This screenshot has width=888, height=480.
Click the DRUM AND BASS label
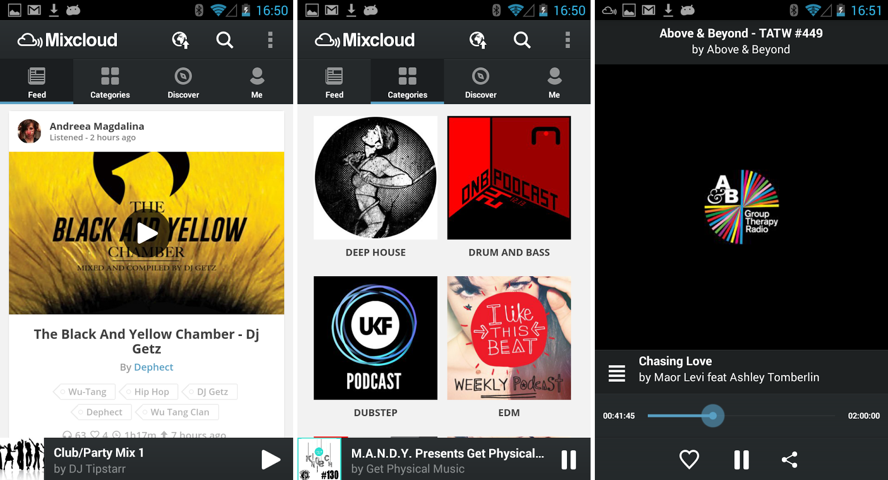coord(509,252)
